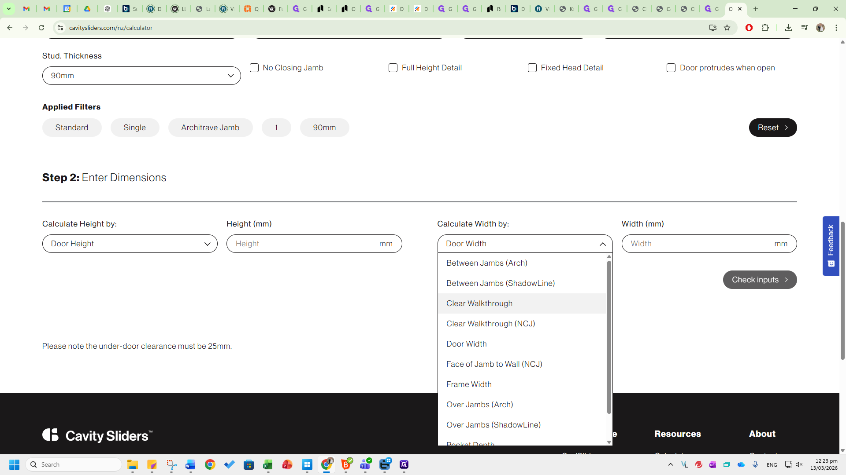Click the Check inputs button

(x=760, y=280)
